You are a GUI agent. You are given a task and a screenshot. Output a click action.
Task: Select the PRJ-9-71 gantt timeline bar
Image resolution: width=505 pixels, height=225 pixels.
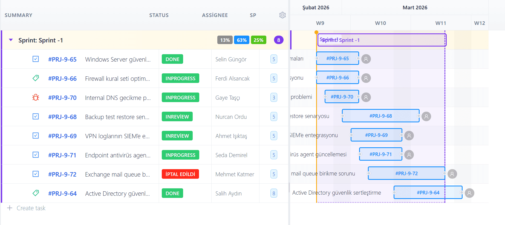coord(380,154)
